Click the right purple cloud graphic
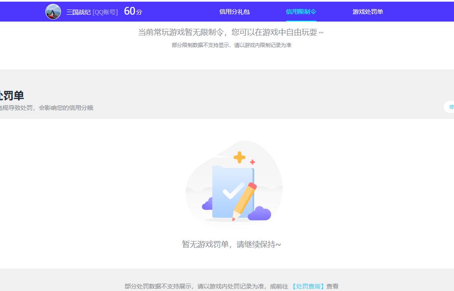The height and width of the screenshot is (291, 454). [259, 214]
